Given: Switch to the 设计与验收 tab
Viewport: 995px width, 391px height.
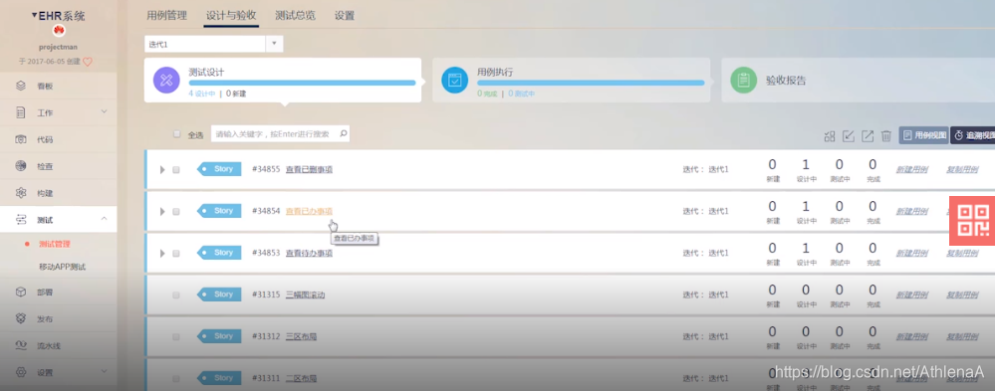Looking at the screenshot, I should [x=231, y=16].
